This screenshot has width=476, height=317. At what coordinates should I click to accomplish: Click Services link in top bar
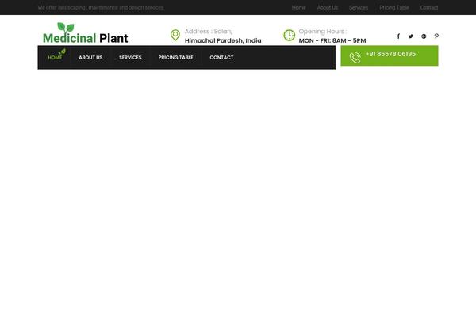pos(359,8)
